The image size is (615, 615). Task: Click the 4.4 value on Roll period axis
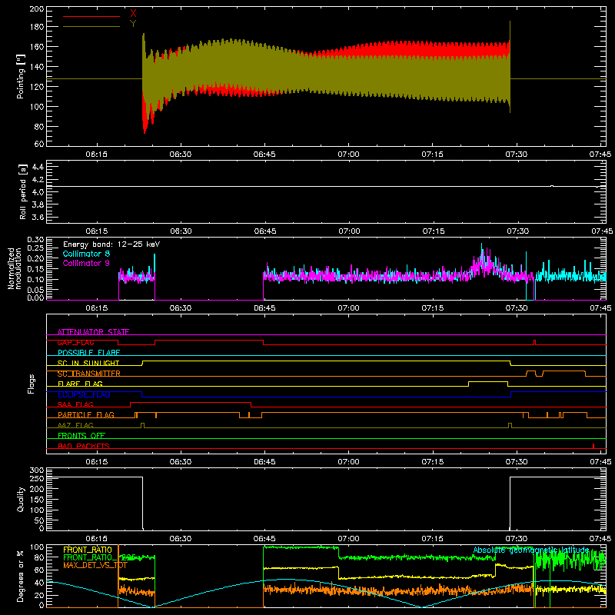pos(38,167)
